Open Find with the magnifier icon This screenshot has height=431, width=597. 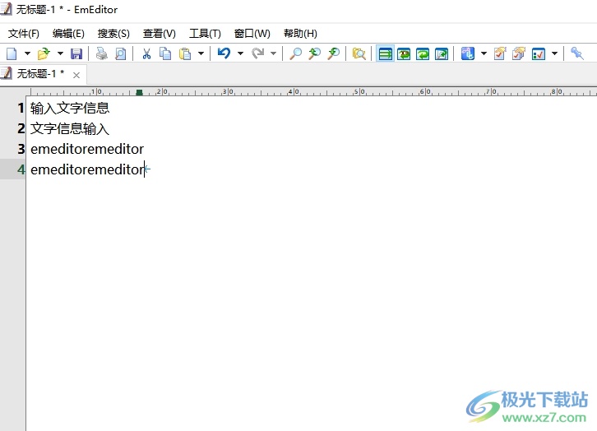coord(295,53)
